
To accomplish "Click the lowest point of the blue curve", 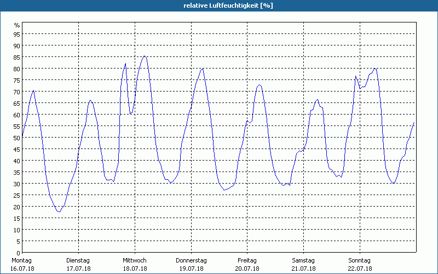I will click(x=59, y=212).
